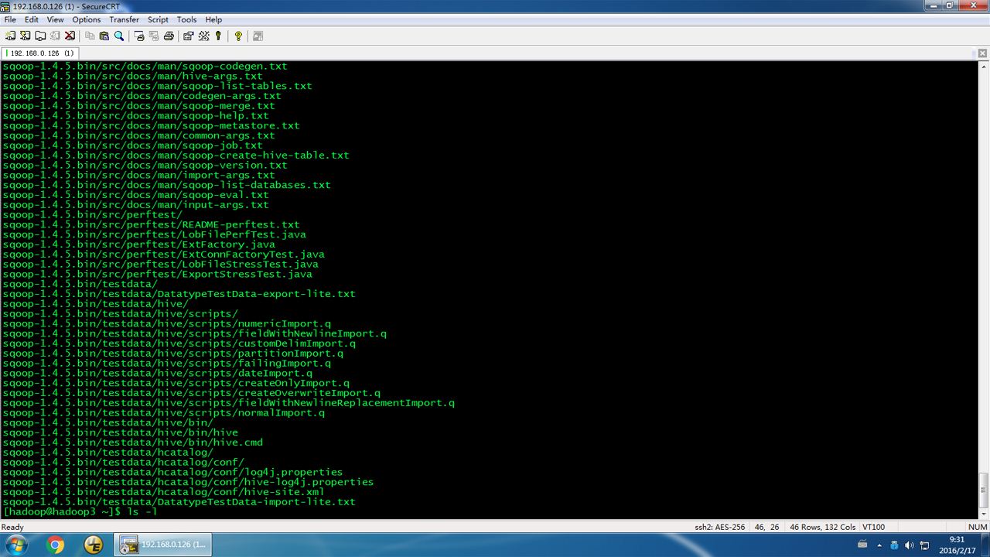Click the line ending hive-site.xml
The image size is (990, 557).
163,492
